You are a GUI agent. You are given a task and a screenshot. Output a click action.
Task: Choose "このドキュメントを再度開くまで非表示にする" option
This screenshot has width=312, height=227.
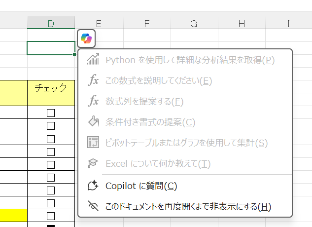(x=185, y=206)
